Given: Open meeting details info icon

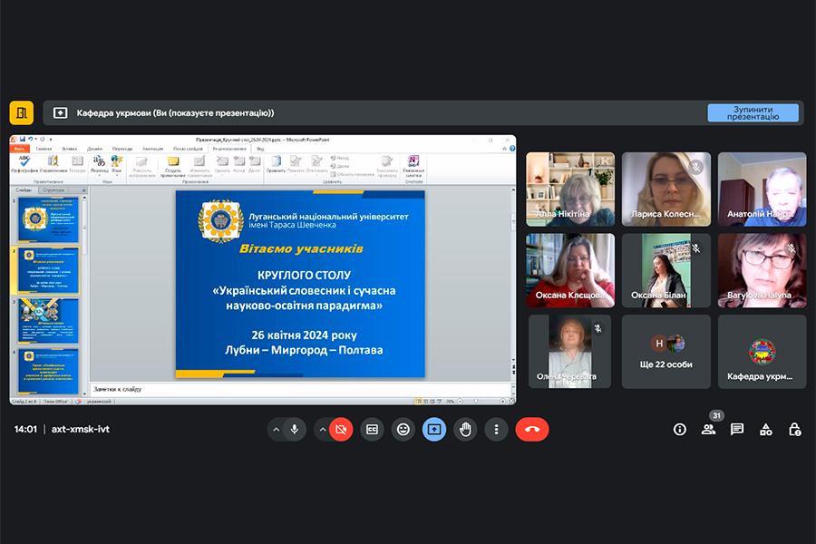Looking at the screenshot, I should [x=680, y=430].
